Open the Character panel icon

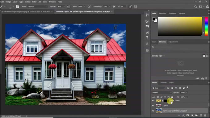(x=147, y=33)
